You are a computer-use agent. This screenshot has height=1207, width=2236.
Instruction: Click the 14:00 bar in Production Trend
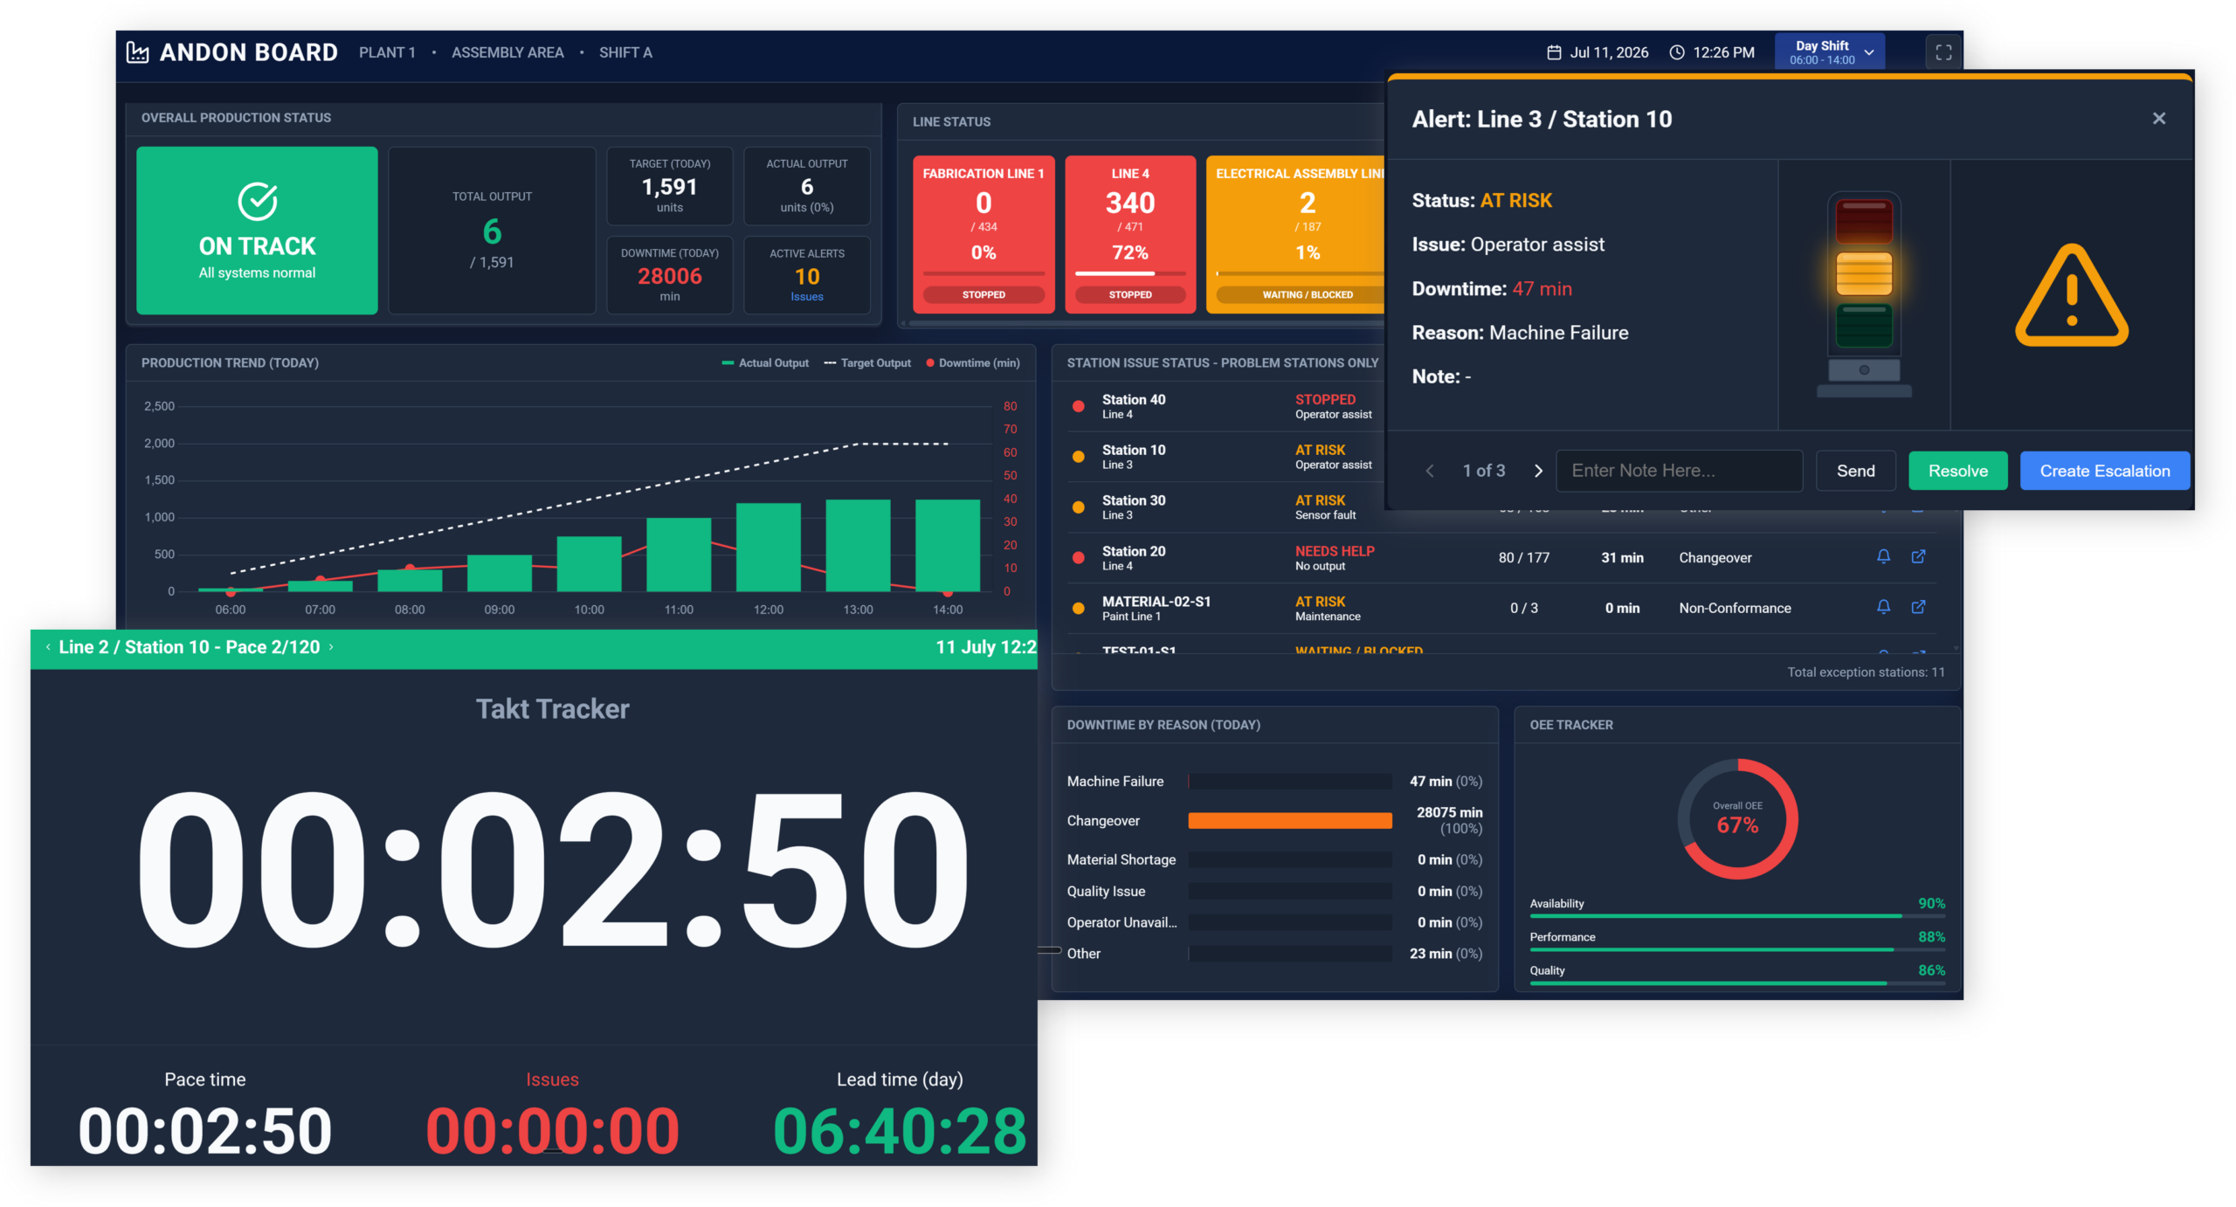tap(947, 545)
